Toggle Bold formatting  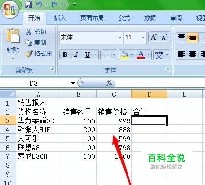coord(65,55)
